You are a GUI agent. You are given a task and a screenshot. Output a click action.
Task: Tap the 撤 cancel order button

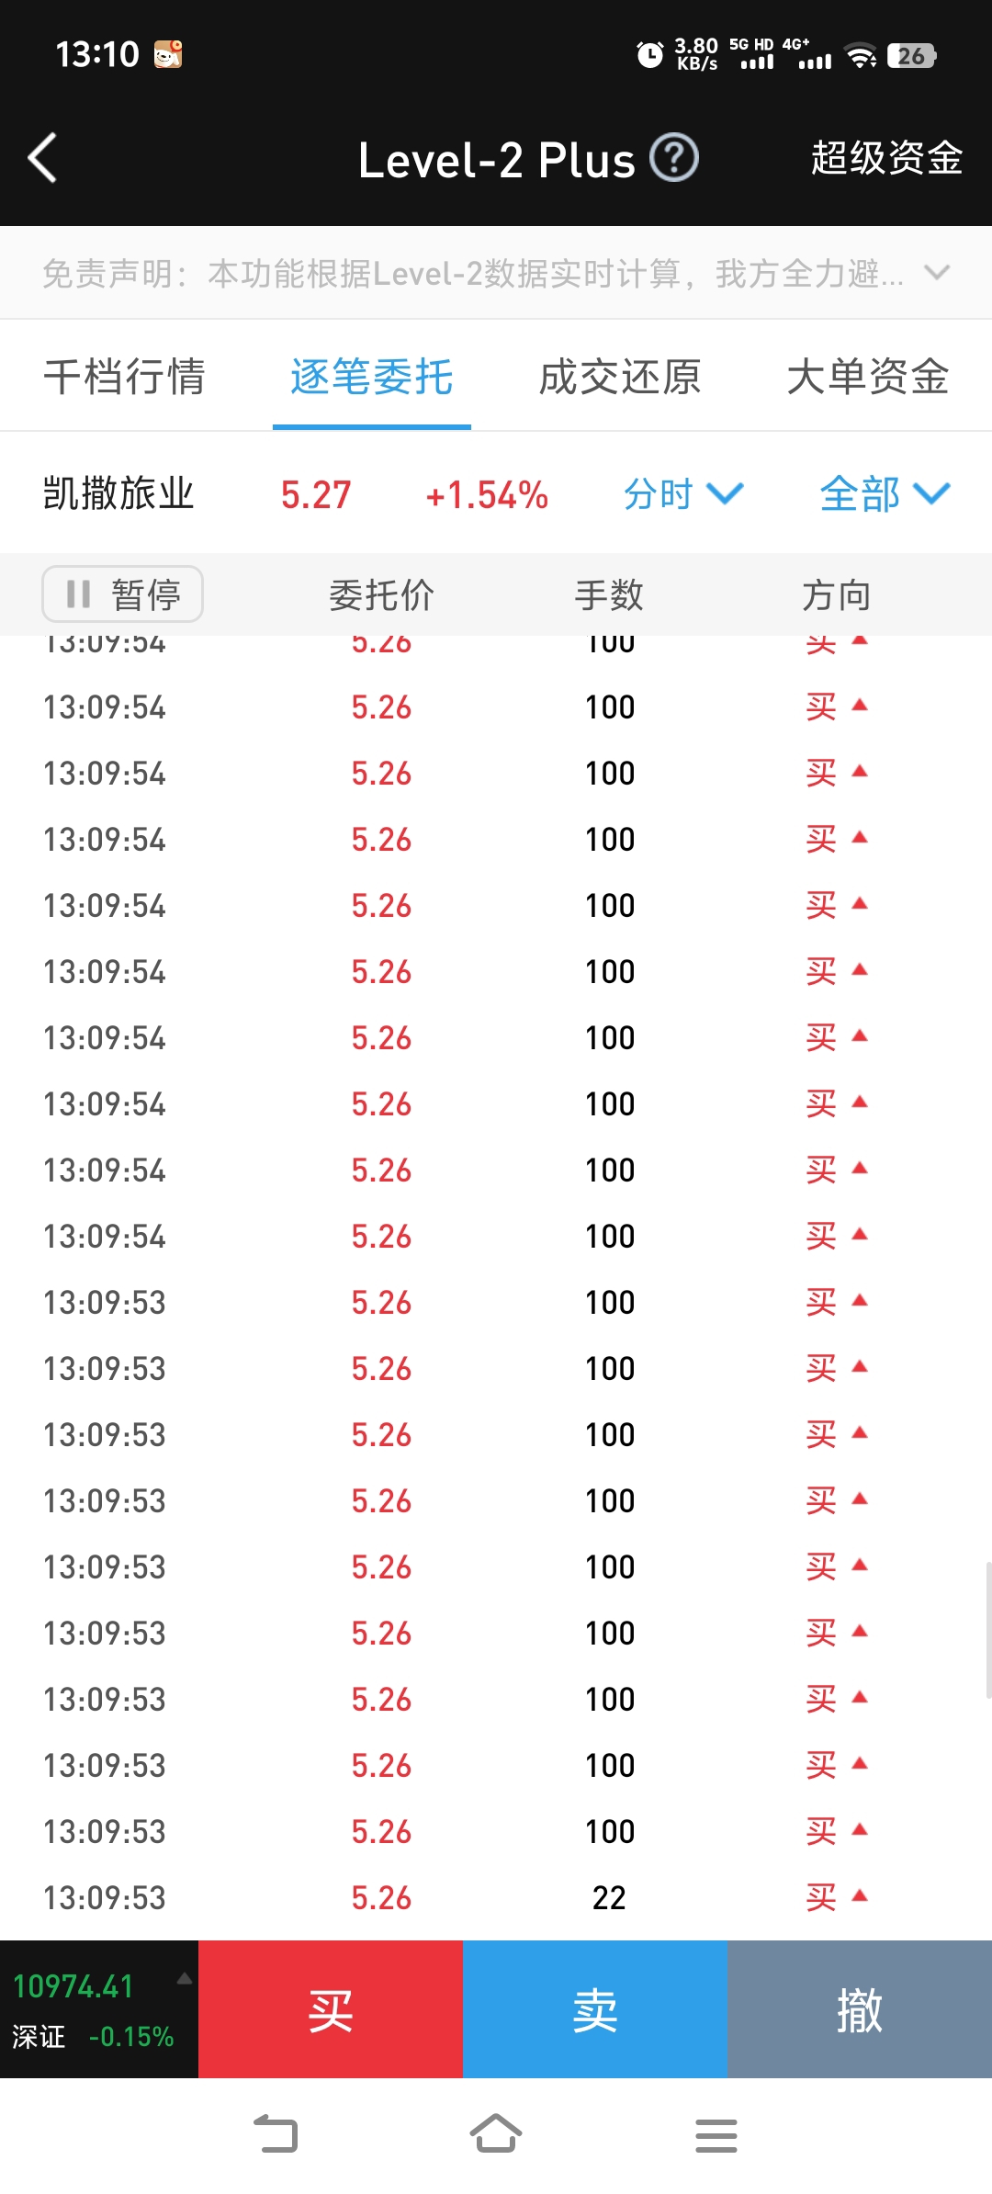pos(860,2009)
